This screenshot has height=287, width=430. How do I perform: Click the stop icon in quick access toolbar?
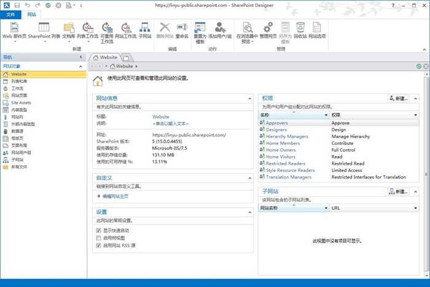tap(58, 5)
